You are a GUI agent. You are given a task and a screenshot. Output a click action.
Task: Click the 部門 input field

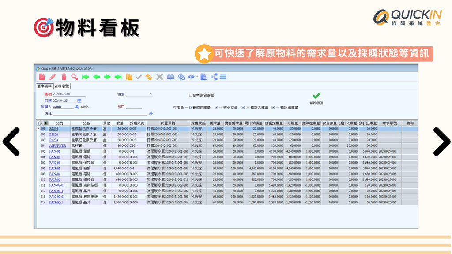(134, 107)
